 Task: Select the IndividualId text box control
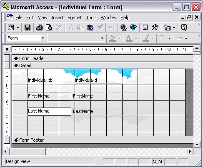coord(98,80)
